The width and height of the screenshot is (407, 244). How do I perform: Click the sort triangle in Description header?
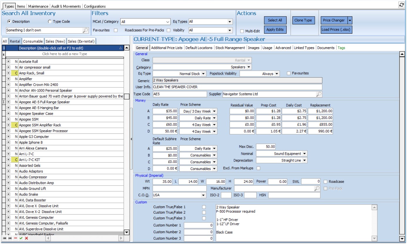[x=120, y=48]
